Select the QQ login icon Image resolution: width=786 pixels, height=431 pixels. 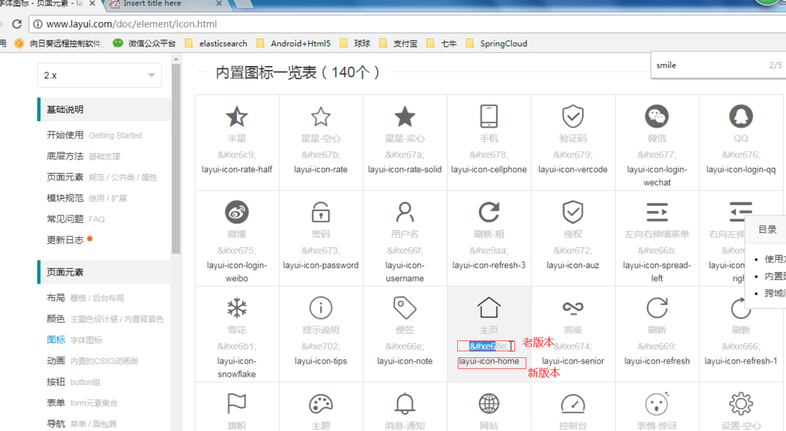point(741,116)
